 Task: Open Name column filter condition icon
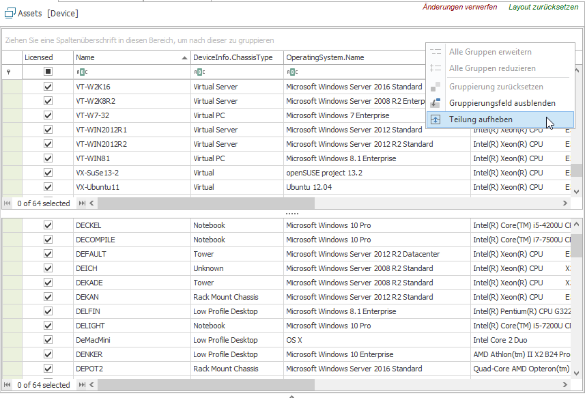point(82,72)
